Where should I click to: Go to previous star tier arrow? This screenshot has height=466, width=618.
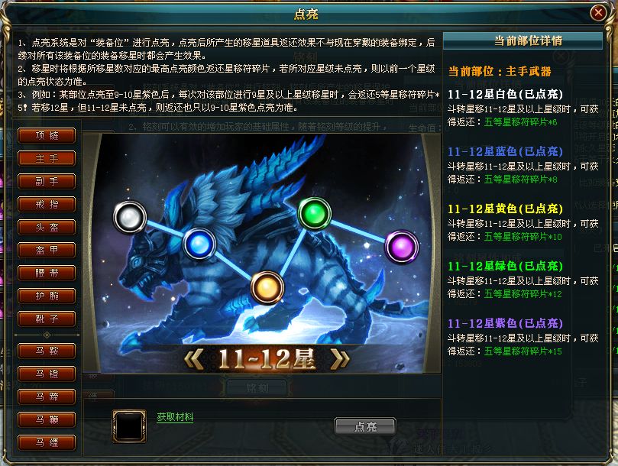(x=194, y=359)
